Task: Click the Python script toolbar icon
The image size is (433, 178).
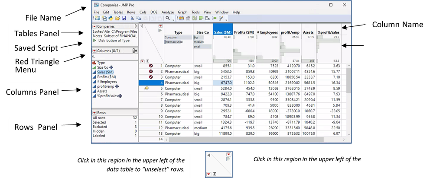Action: tap(111, 19)
